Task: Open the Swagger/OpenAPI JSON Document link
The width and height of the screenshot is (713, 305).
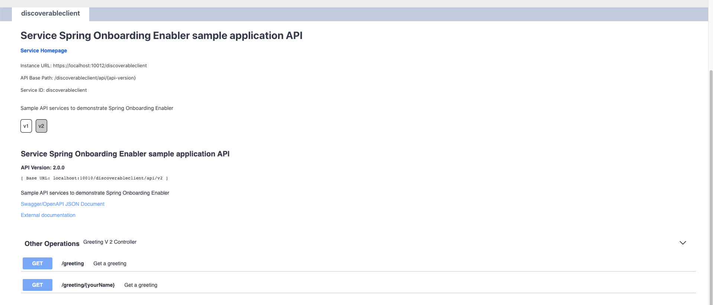Action: (x=62, y=204)
